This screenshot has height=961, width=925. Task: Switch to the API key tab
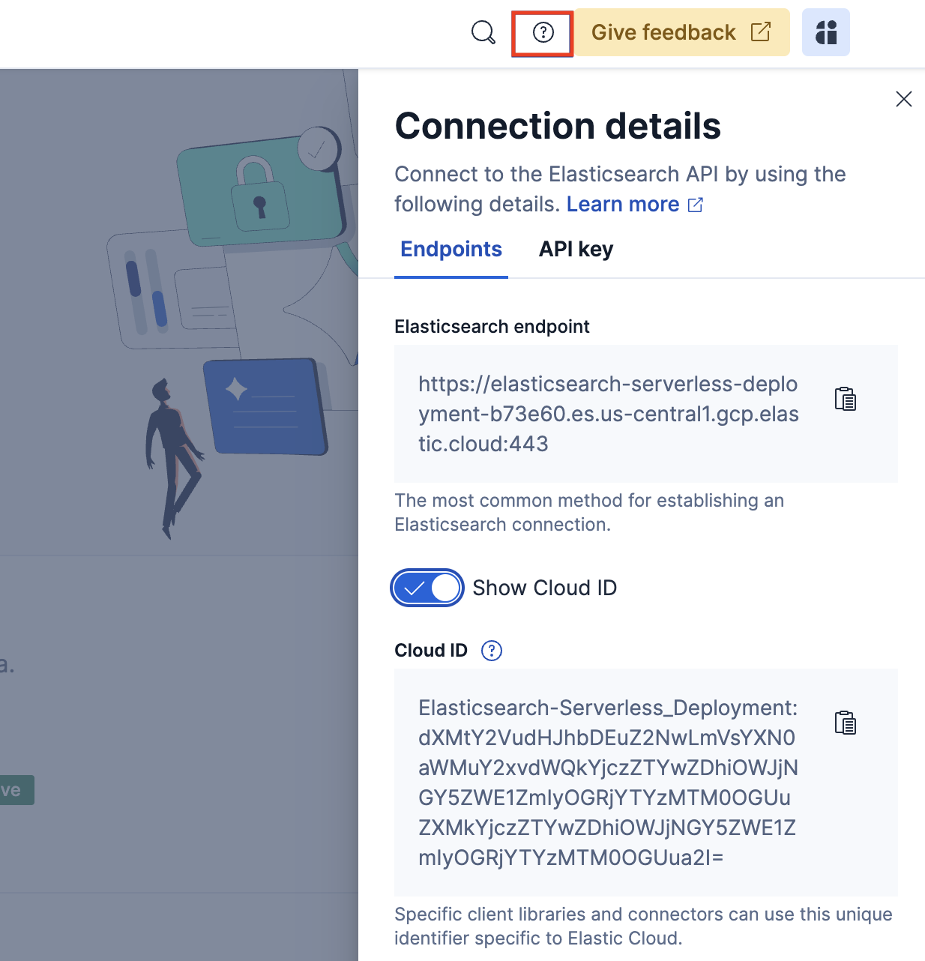click(576, 249)
